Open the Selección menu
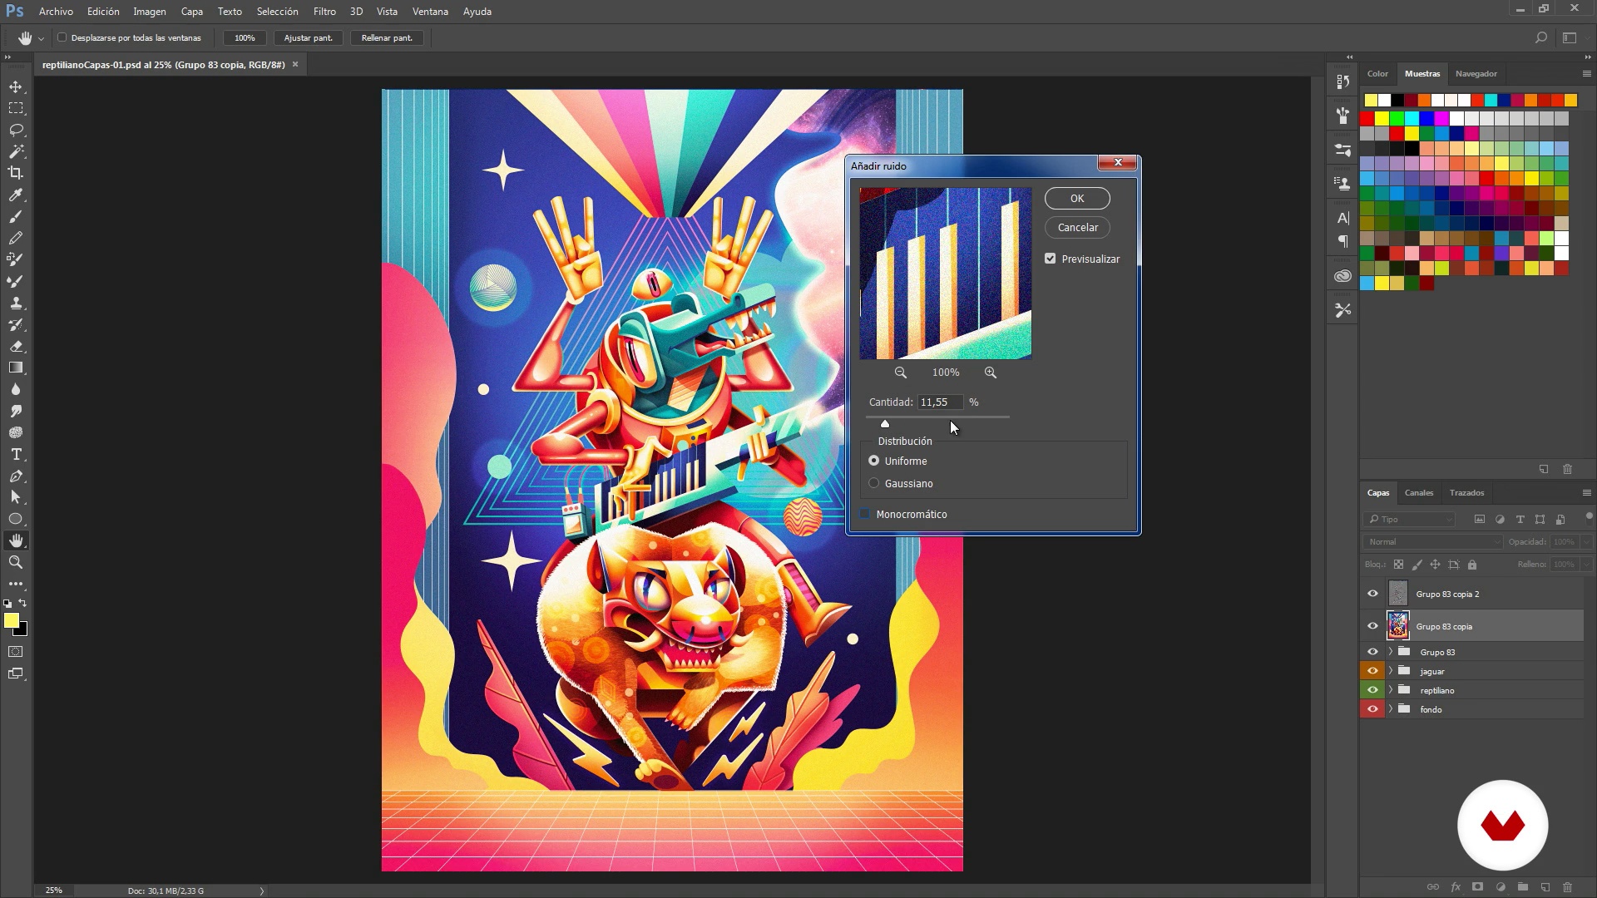The image size is (1597, 898). tap(277, 12)
